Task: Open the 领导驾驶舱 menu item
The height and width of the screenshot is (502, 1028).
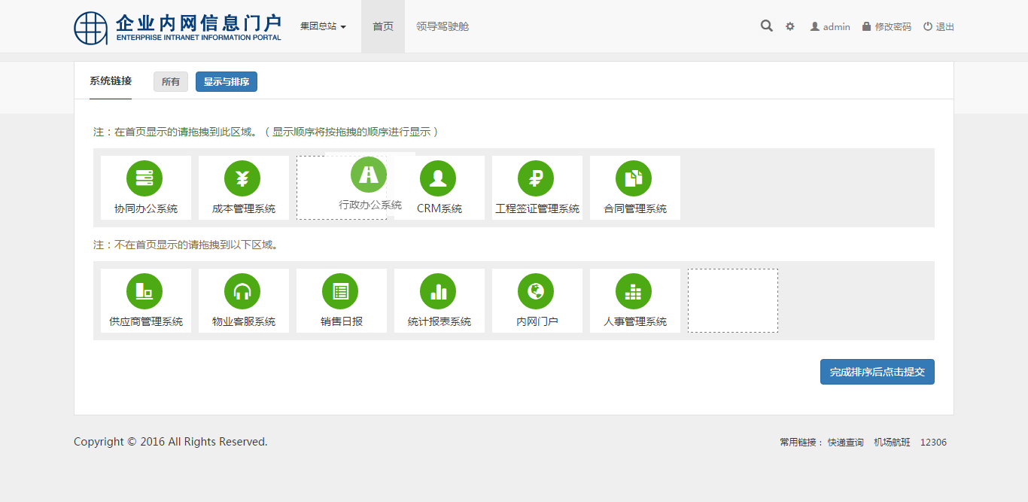Action: click(x=443, y=26)
